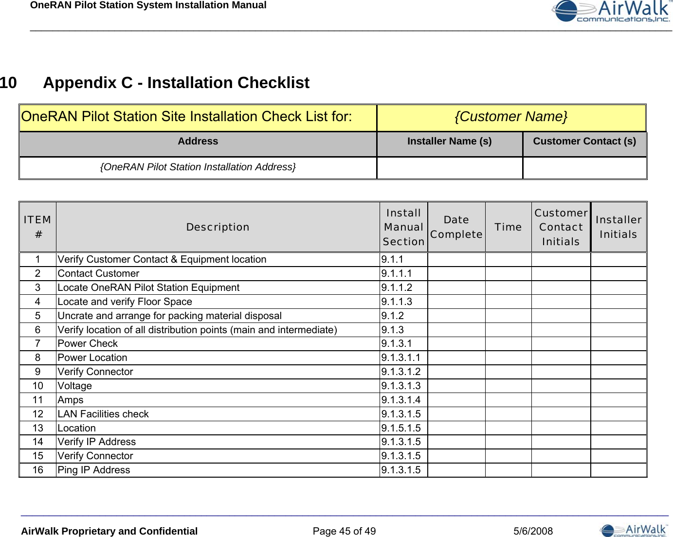
Task: Click the '5/6/2008' date in footer
Action: pos(533,531)
